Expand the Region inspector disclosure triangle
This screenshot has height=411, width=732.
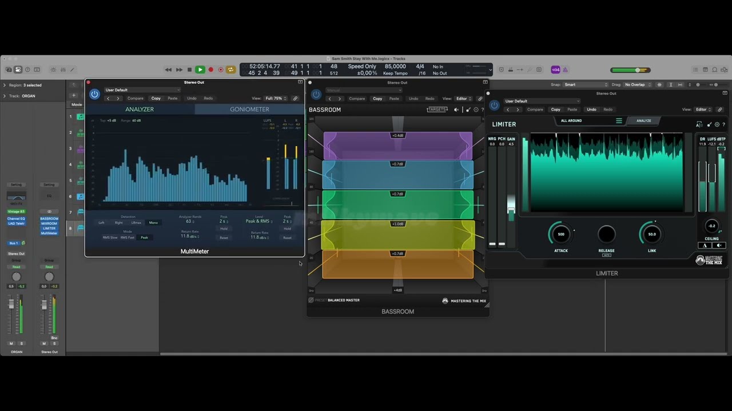tap(5, 85)
